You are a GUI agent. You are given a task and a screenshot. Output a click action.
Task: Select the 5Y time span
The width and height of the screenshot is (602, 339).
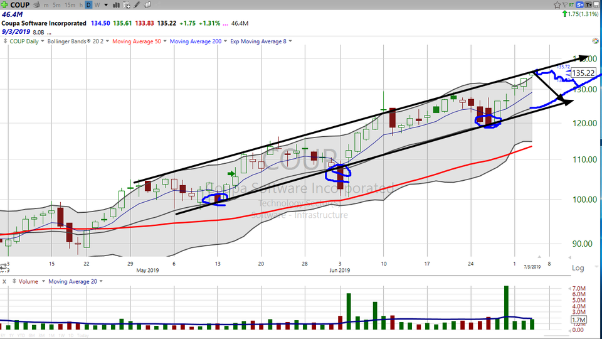[3, 335]
